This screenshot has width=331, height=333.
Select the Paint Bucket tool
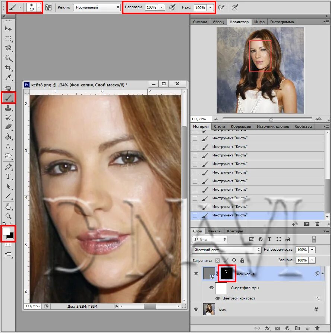pos(8,137)
